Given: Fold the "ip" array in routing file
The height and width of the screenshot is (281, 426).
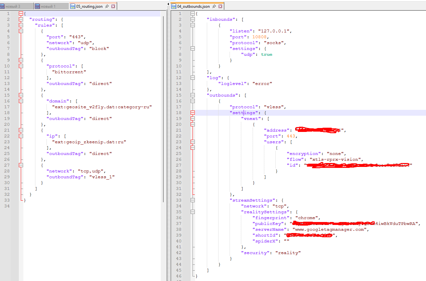Looking at the screenshot, I should [21, 136].
